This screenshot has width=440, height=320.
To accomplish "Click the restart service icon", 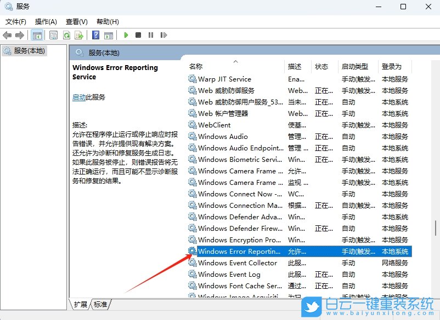I will tap(164, 34).
